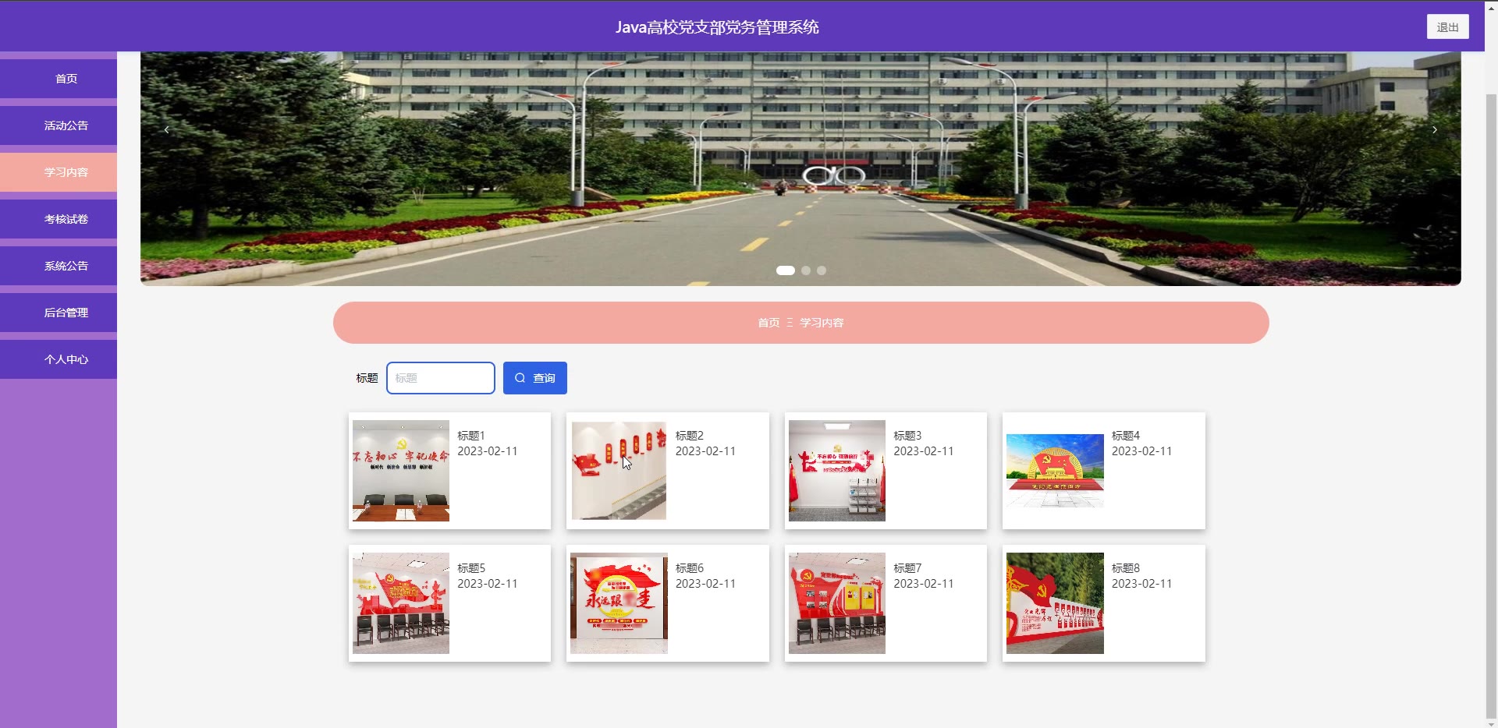
Task: Open the 标题2 card thumbnail
Action: tap(619, 471)
